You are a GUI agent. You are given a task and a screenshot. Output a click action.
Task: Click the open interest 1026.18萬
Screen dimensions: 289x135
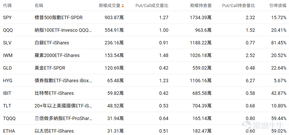tap(201, 55)
